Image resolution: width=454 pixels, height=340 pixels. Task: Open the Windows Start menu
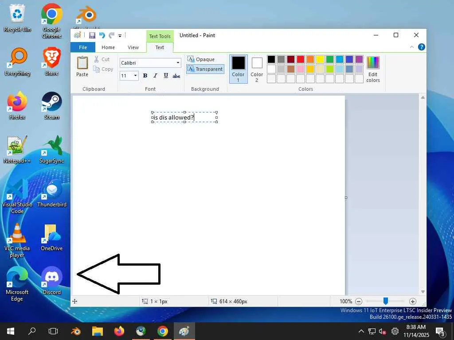[11, 331]
